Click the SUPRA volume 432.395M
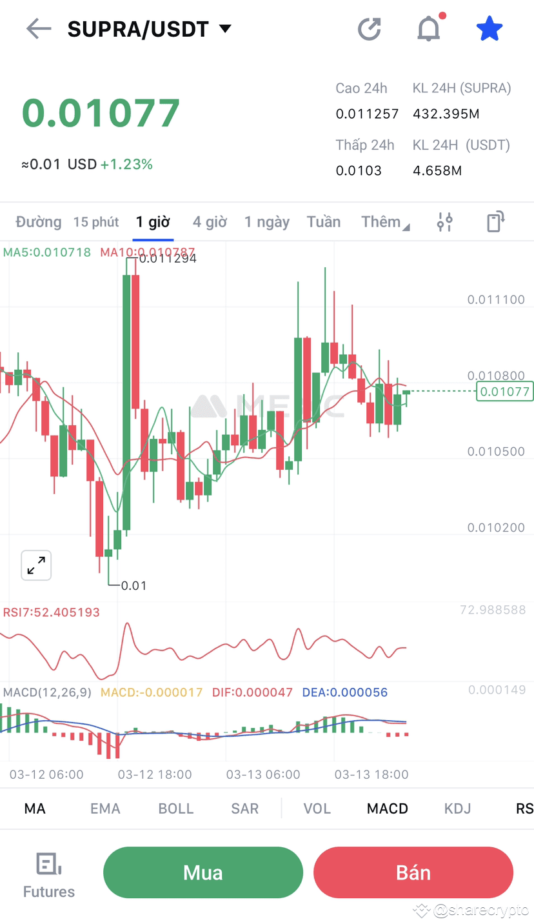Viewport: 534px width, 924px height. 446,114
